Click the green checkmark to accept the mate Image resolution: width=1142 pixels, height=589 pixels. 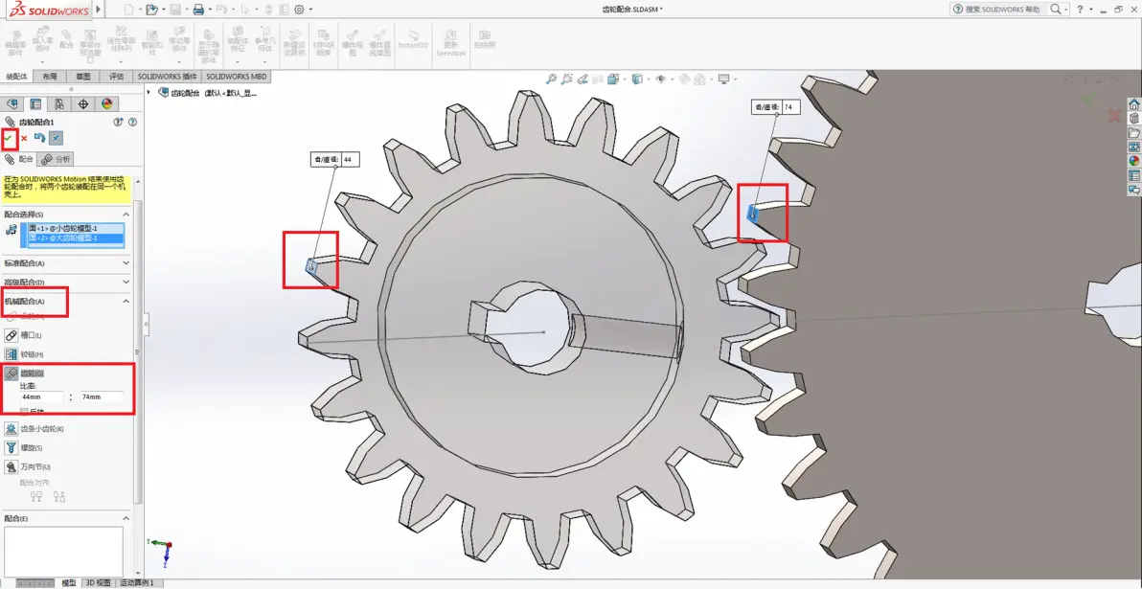[x=8, y=138]
